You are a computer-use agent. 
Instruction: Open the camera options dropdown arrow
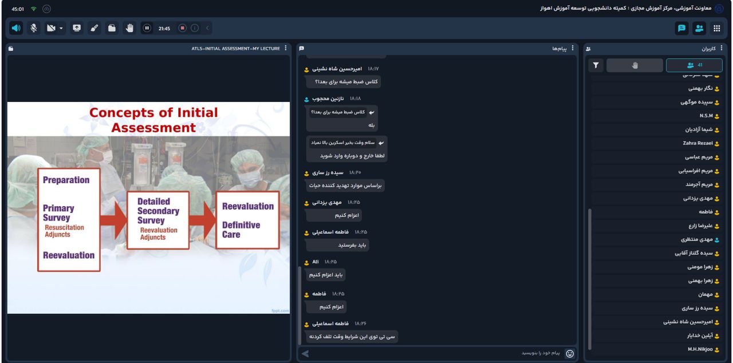[x=61, y=27]
